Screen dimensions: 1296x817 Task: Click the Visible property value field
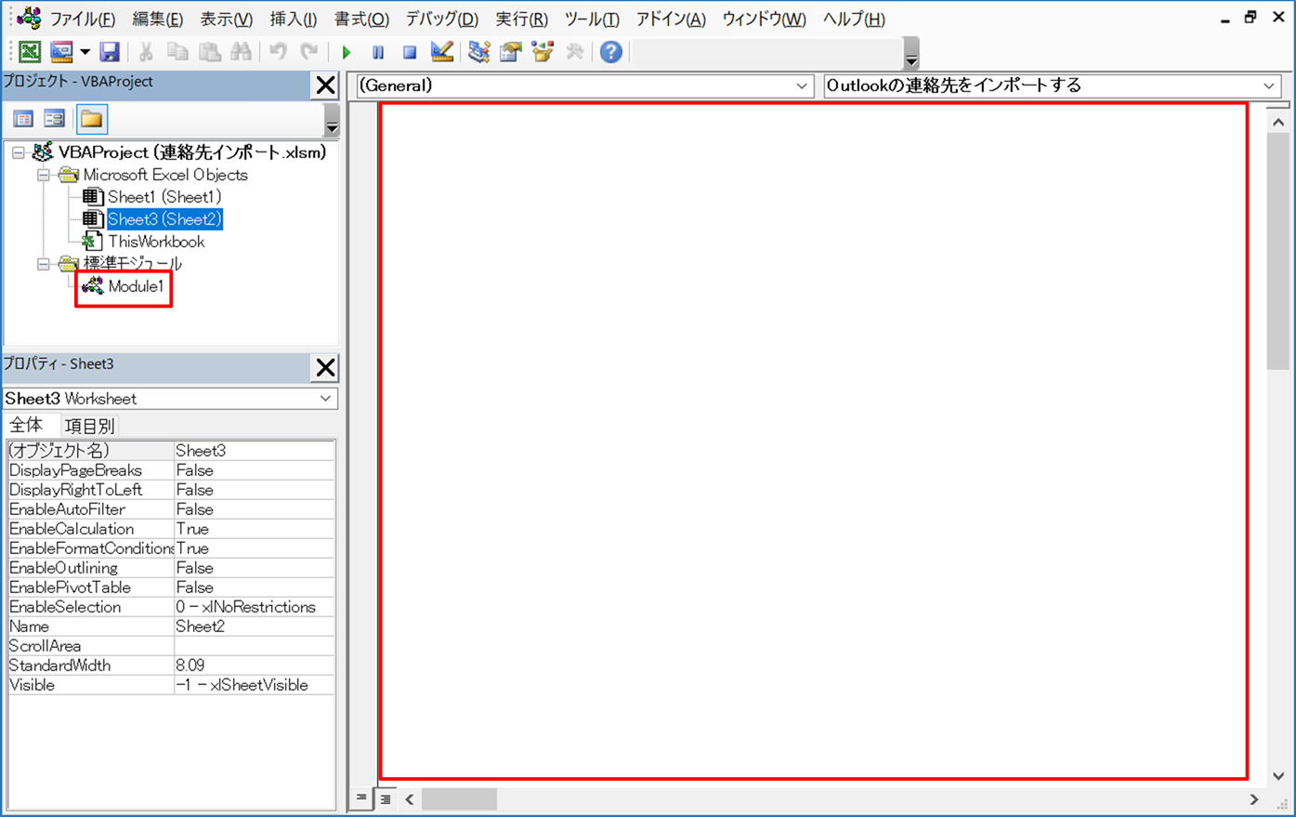click(254, 685)
